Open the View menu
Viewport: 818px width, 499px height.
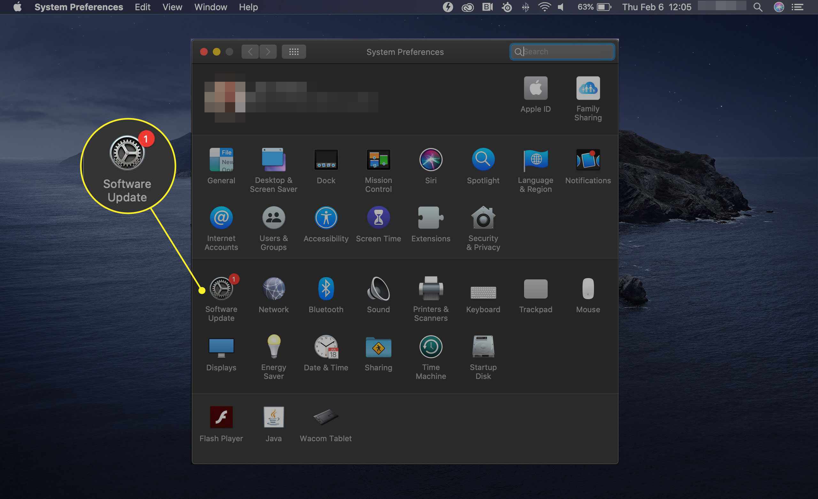click(172, 7)
